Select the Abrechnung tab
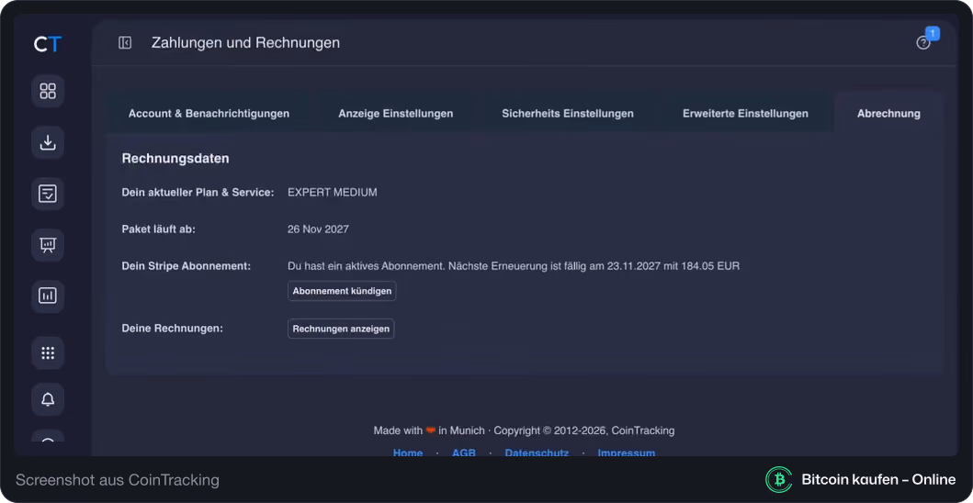This screenshot has width=973, height=503. coord(888,114)
